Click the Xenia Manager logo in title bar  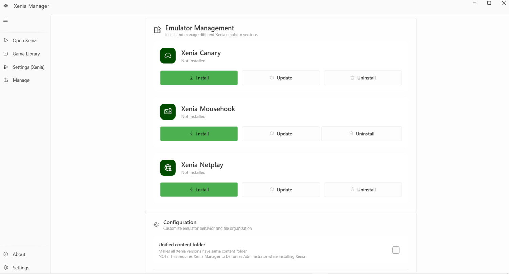[x=6, y=6]
